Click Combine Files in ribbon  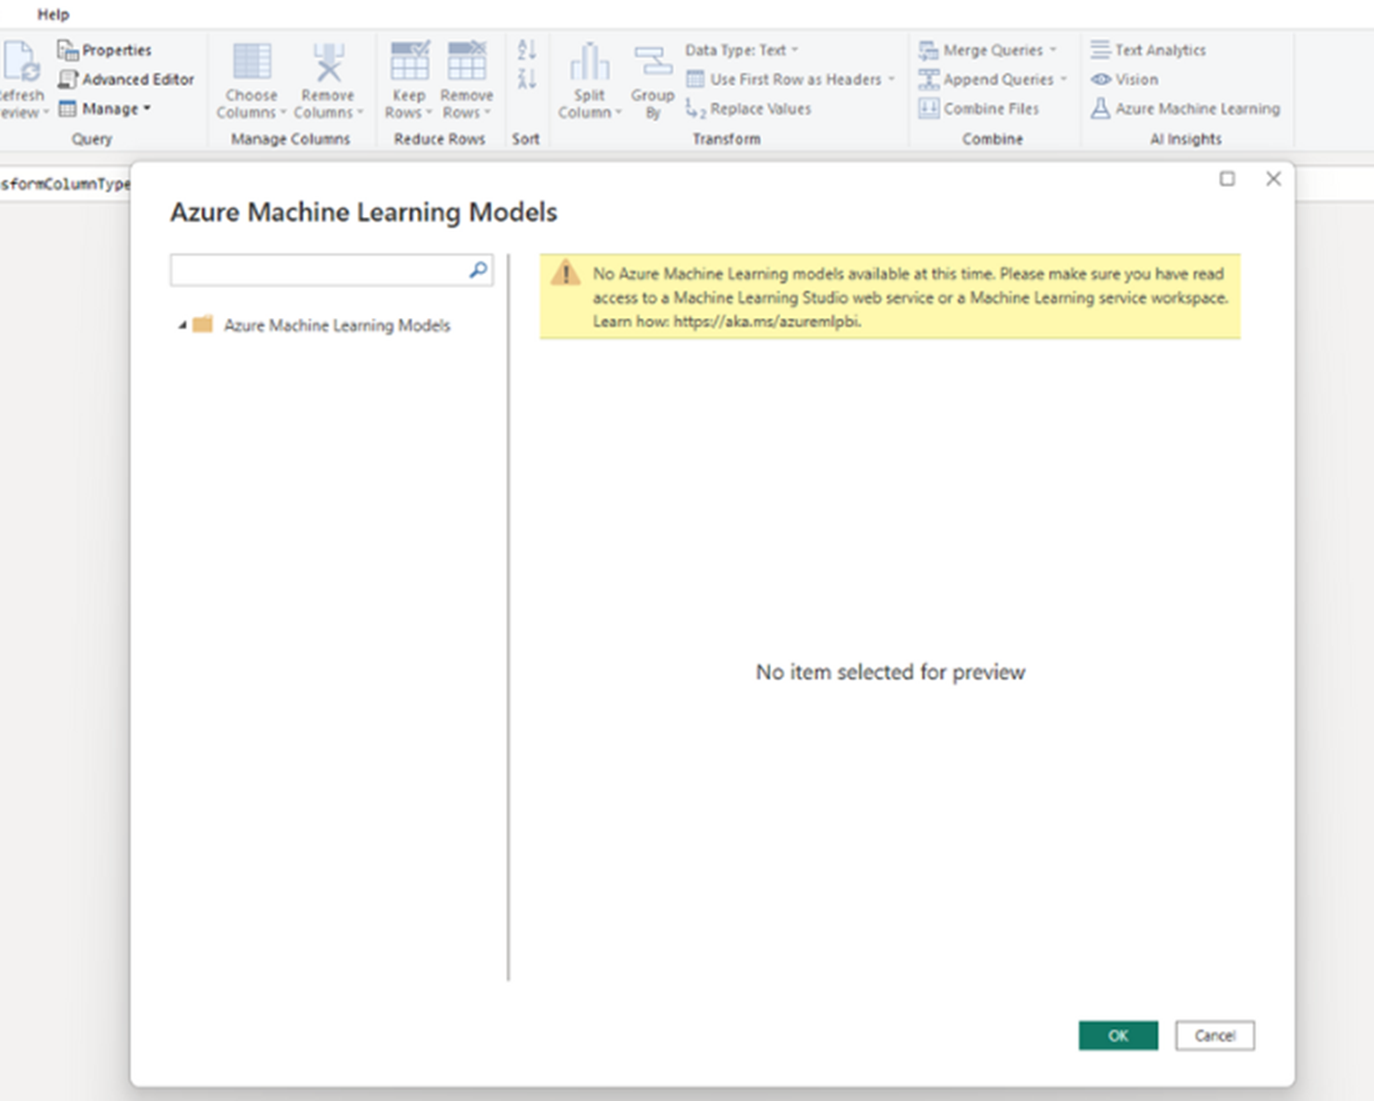point(978,109)
